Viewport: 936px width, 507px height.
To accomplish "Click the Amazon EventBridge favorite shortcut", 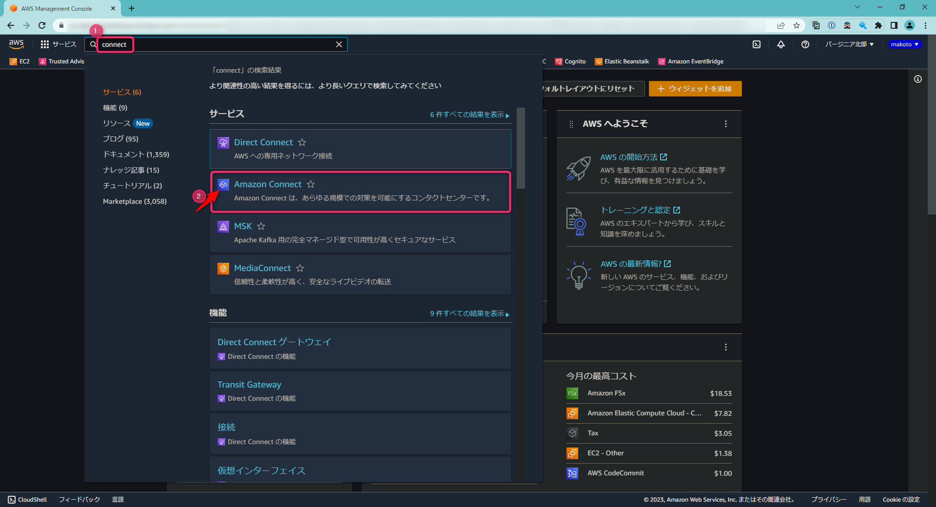I will point(663,61).
